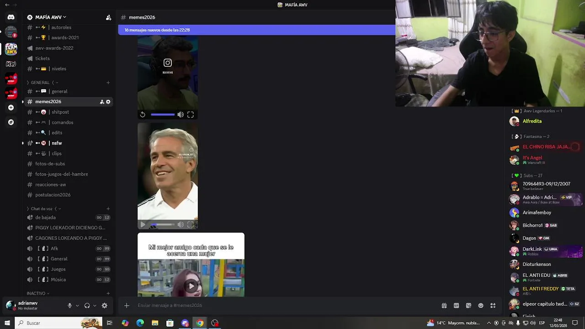View DarkLink member profile
Image resolution: width=585 pixels, height=329 pixels.
(x=546, y=251)
